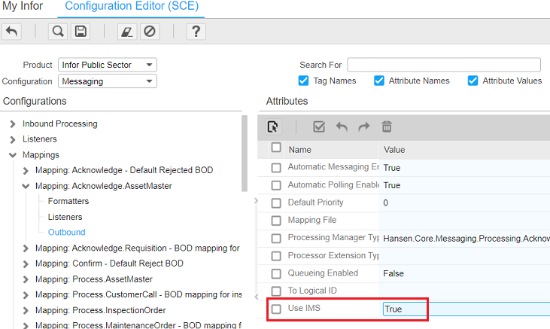550x329 pixels.
Task: Switch to the My Infor tab
Action: (x=23, y=7)
